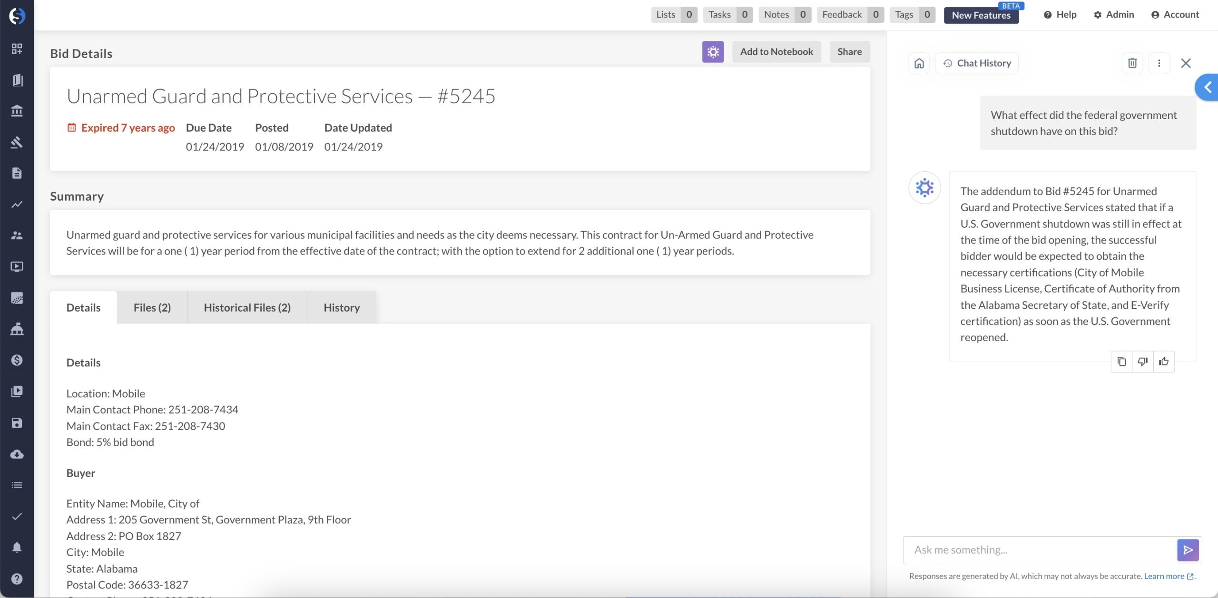
Task: Switch to the History tab
Action: click(342, 308)
